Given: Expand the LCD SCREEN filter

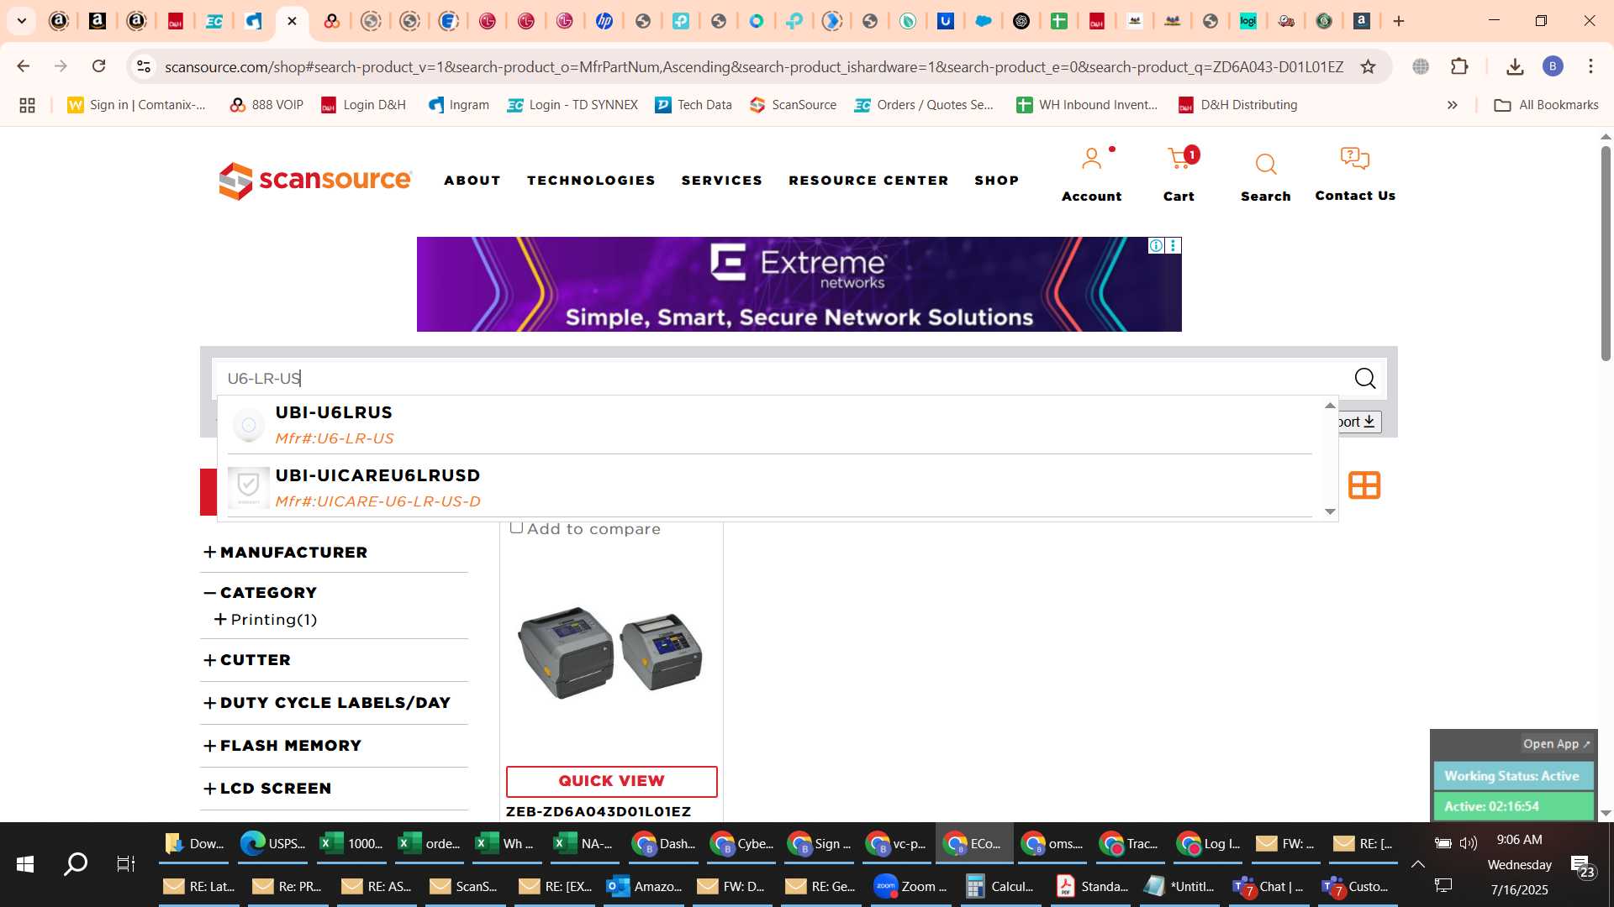Looking at the screenshot, I should point(267,789).
